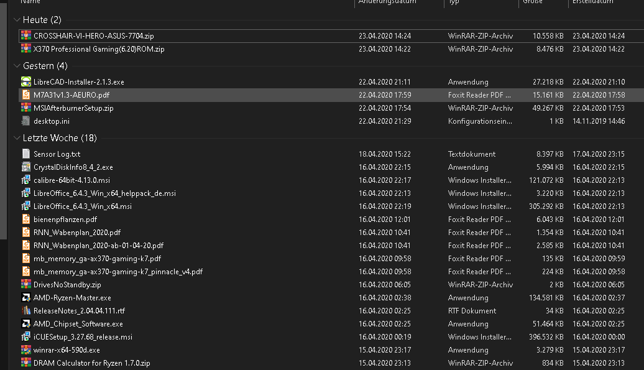Select file name CrystalDiskInfo8_4_2.exe

click(73, 167)
